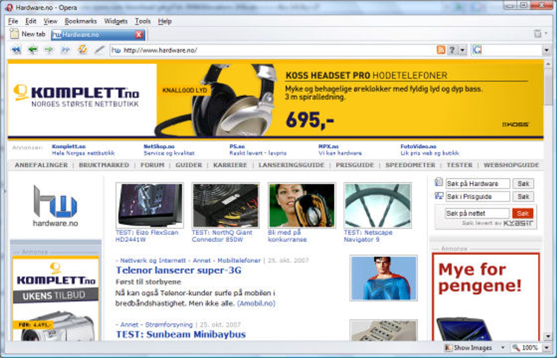Image resolution: width=557 pixels, height=358 pixels.
Task: Open the File menu
Action: pos(13,21)
